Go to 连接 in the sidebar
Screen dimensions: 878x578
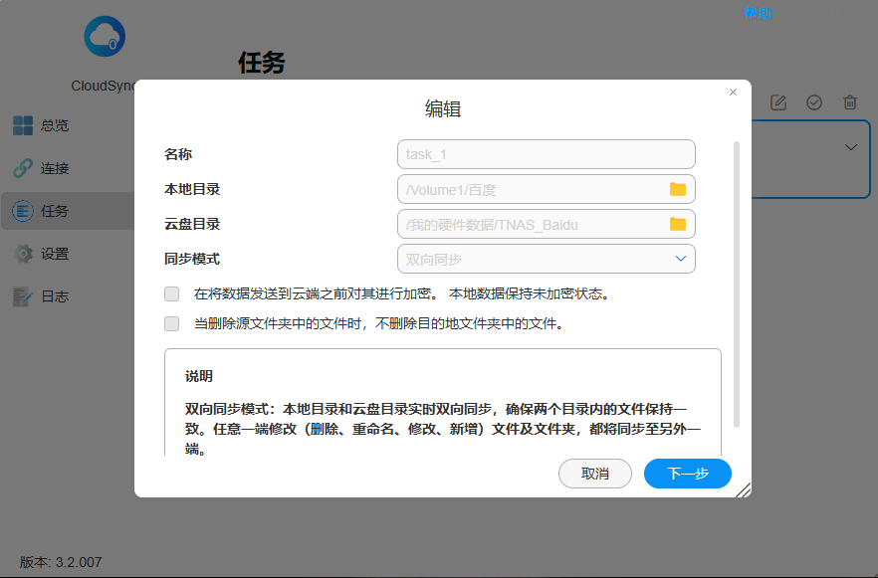pos(54,168)
